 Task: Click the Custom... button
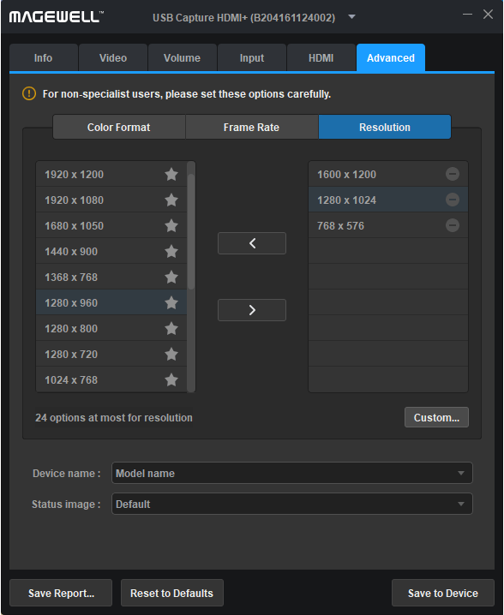point(436,417)
